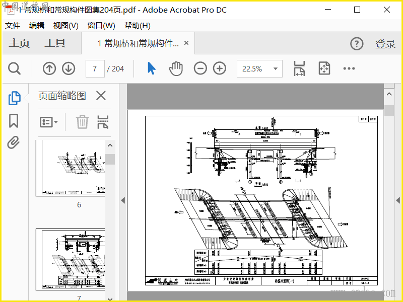Click the page number field showing 7
Viewport: 403px width, 302px height.
[95, 68]
